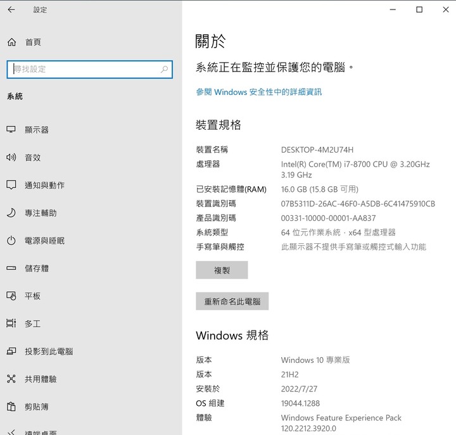
Task: Click the 顯示器 monitor icon
Action: pos(11,129)
